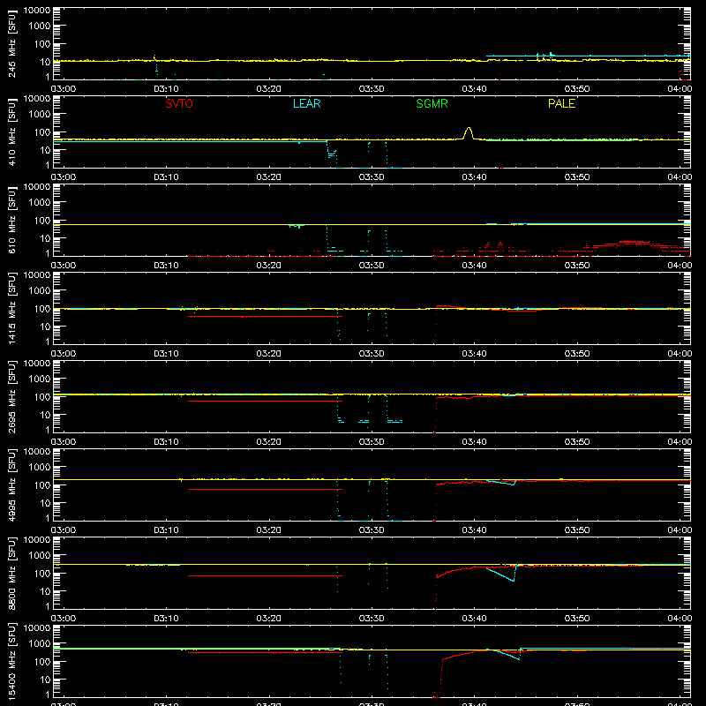This screenshot has height=706, width=706.
Task: Click the red SVTO legend label
Action: click(x=179, y=103)
